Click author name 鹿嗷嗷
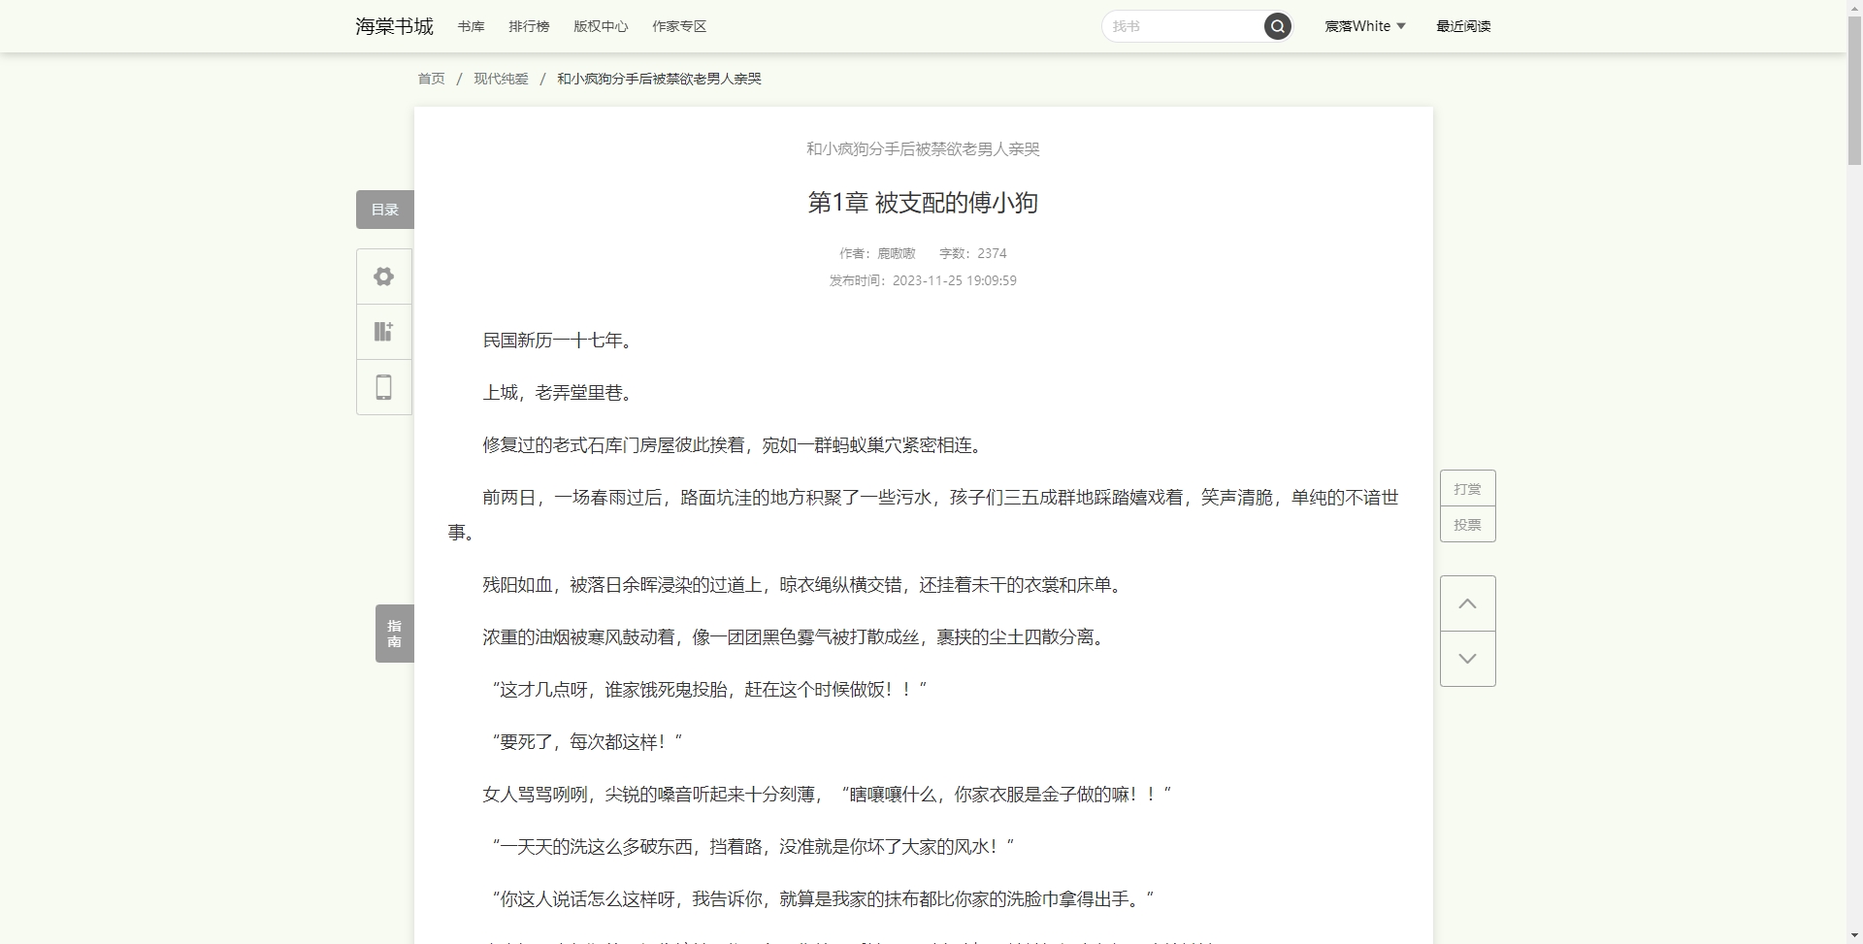The image size is (1863, 944). click(x=897, y=253)
